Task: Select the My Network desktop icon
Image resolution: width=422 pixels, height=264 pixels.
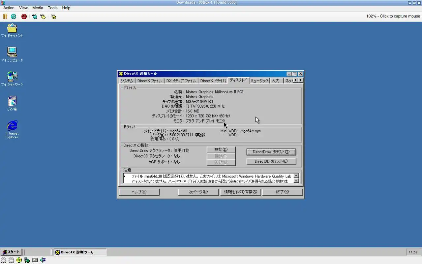Action: (x=12, y=79)
